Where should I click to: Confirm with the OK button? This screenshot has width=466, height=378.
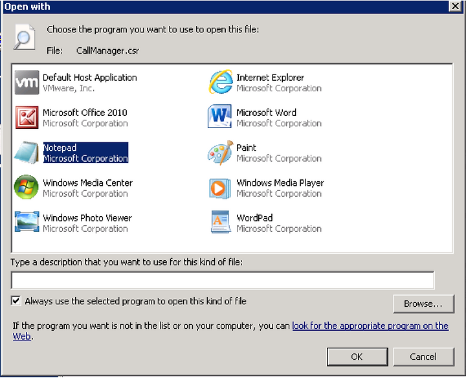point(357,357)
